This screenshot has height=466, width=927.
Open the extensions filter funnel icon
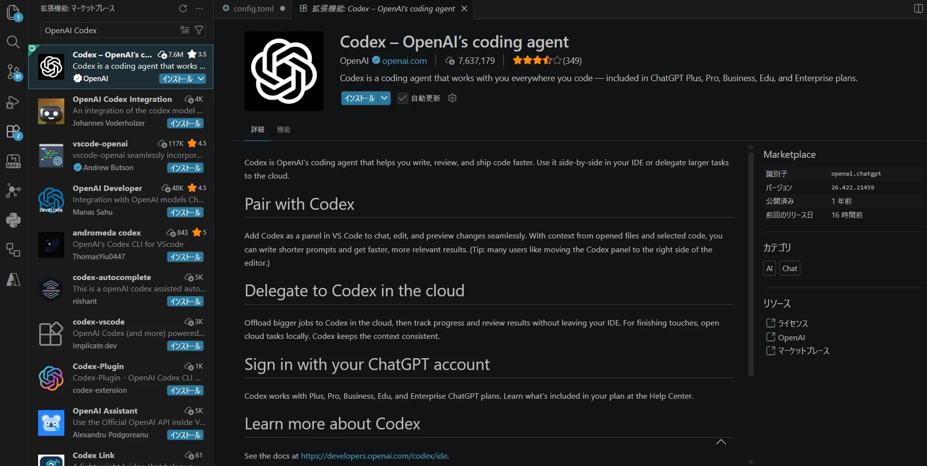(199, 30)
